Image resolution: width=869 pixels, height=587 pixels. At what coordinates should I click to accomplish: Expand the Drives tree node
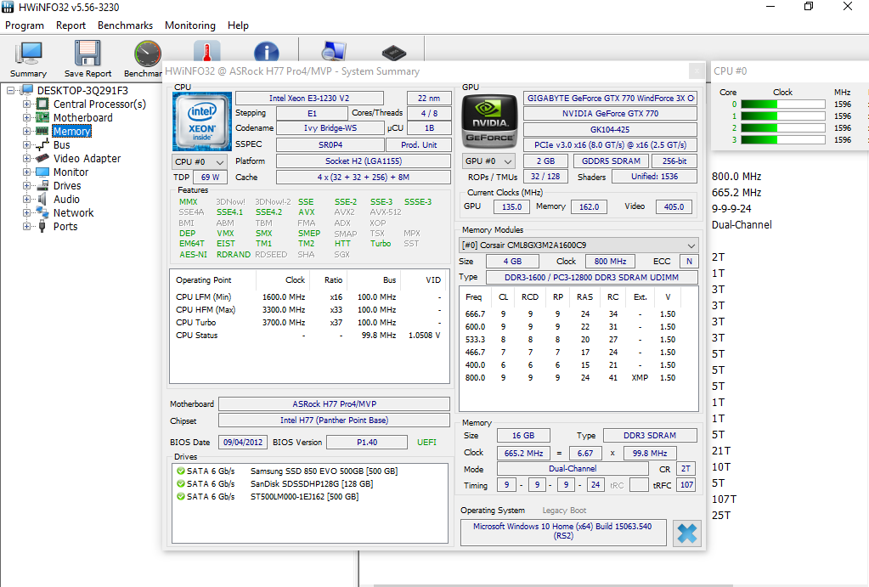coord(26,186)
